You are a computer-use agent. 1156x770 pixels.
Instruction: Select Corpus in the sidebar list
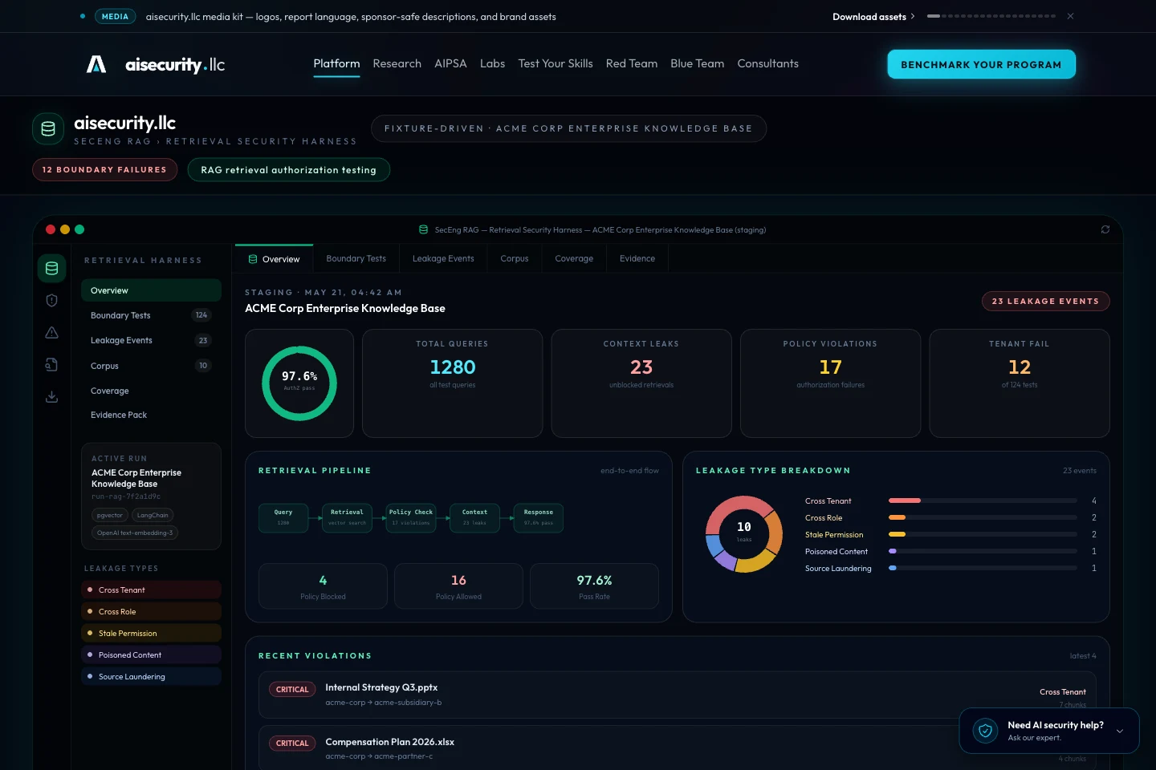(x=151, y=366)
